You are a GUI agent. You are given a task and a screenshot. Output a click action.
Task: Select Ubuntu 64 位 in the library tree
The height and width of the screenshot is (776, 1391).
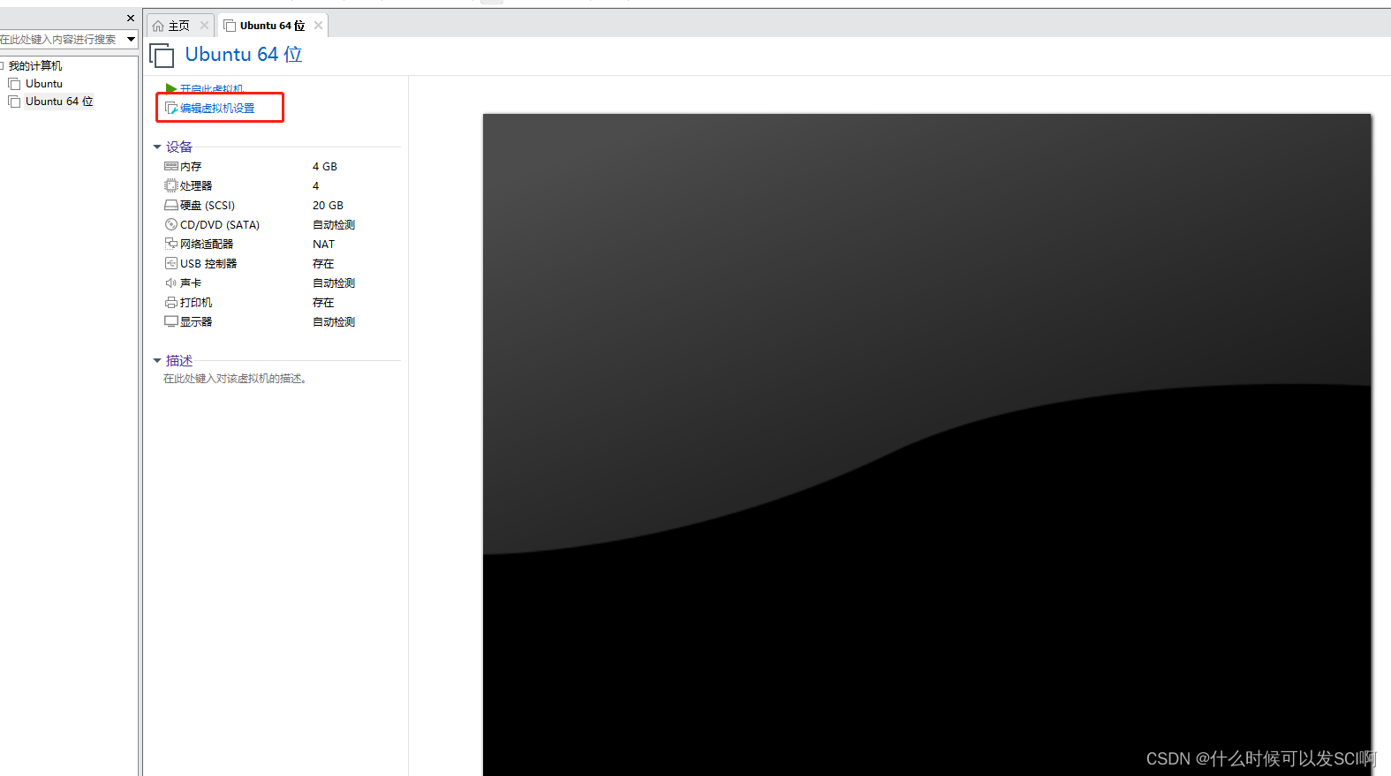click(x=59, y=102)
